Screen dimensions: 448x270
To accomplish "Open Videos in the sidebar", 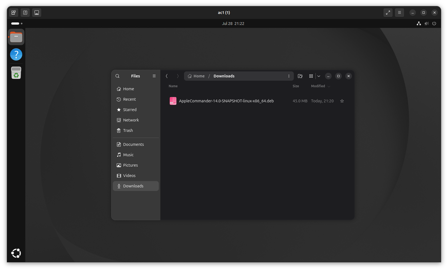I will [x=136, y=176].
